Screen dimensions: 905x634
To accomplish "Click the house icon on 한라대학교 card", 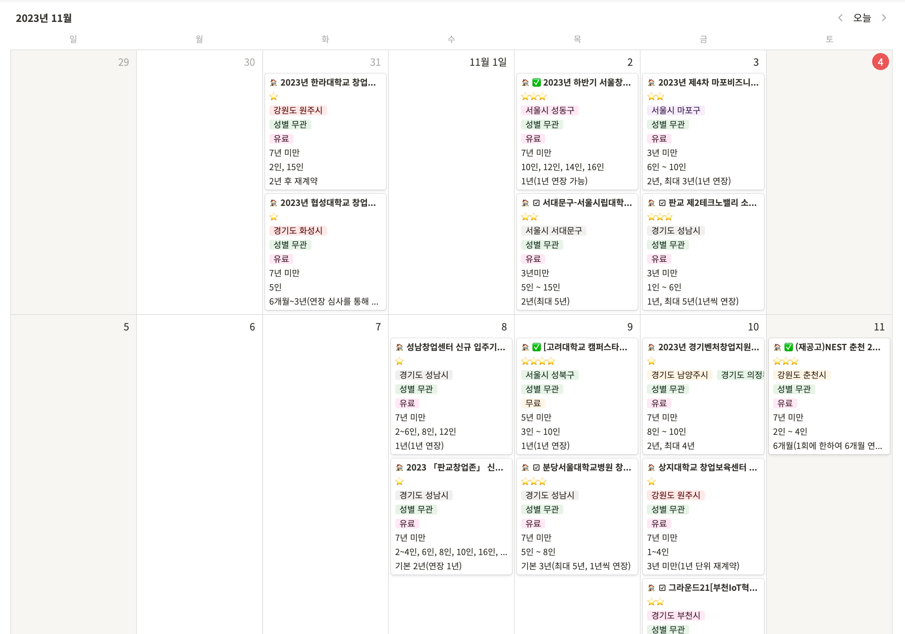I will point(273,82).
